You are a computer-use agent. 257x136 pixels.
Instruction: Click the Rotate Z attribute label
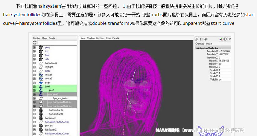coord(213,67)
